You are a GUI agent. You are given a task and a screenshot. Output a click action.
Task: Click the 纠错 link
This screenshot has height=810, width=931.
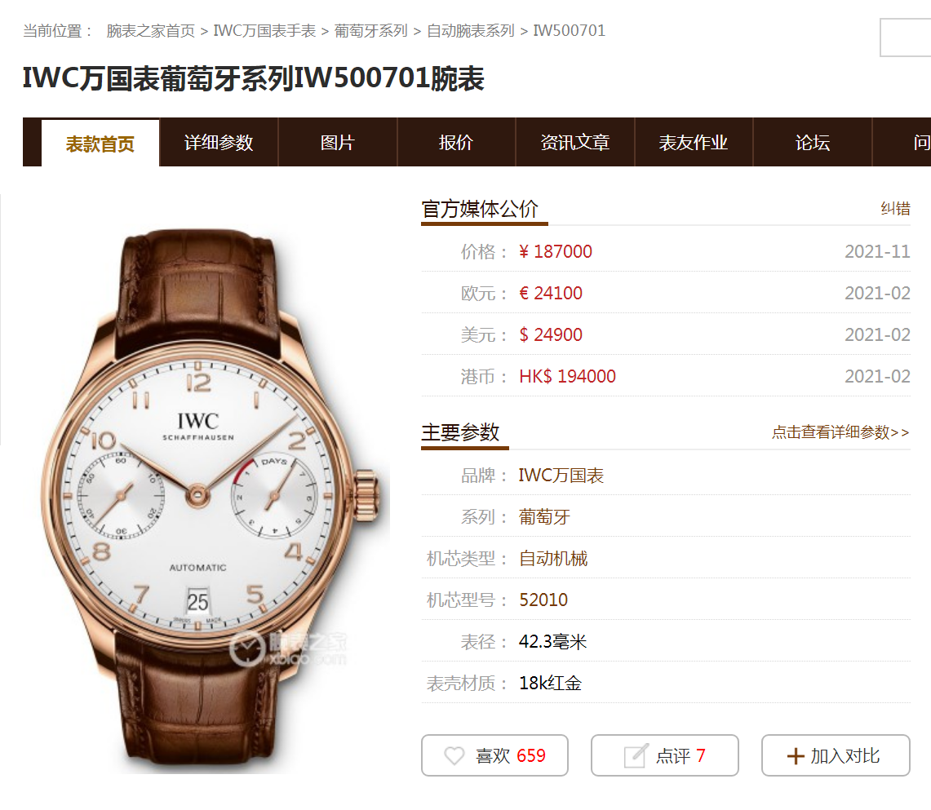[895, 209]
